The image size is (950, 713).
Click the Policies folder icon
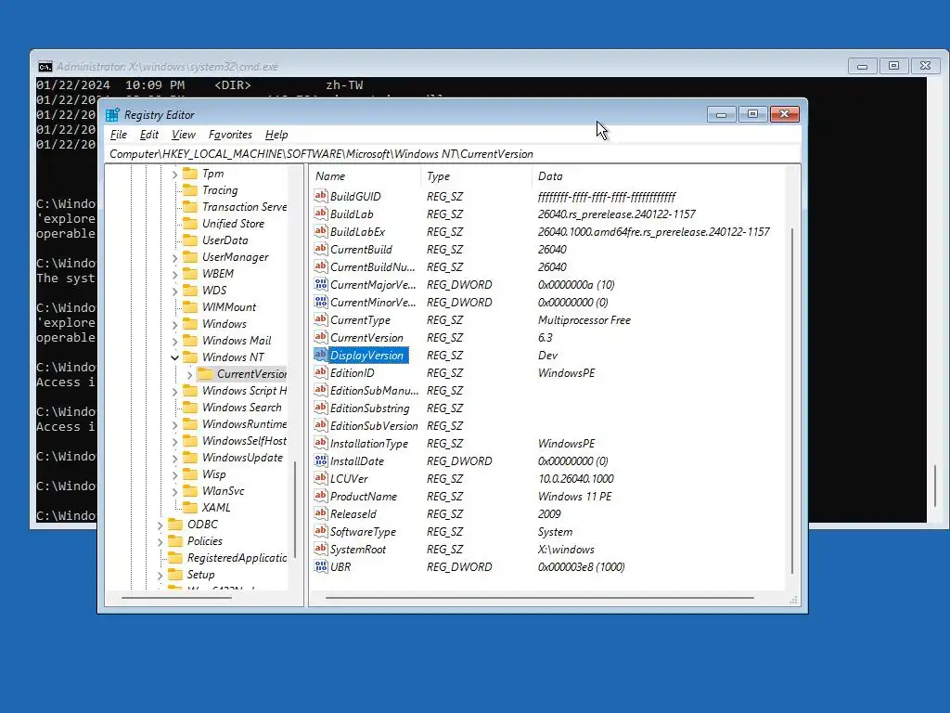[175, 541]
